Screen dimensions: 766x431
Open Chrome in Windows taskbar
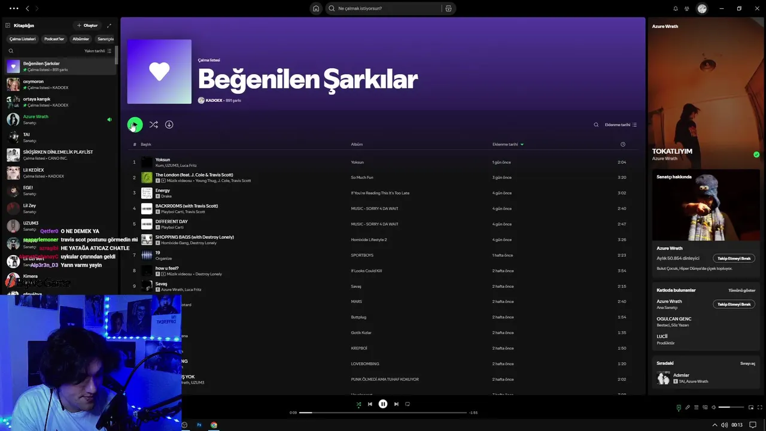214,425
